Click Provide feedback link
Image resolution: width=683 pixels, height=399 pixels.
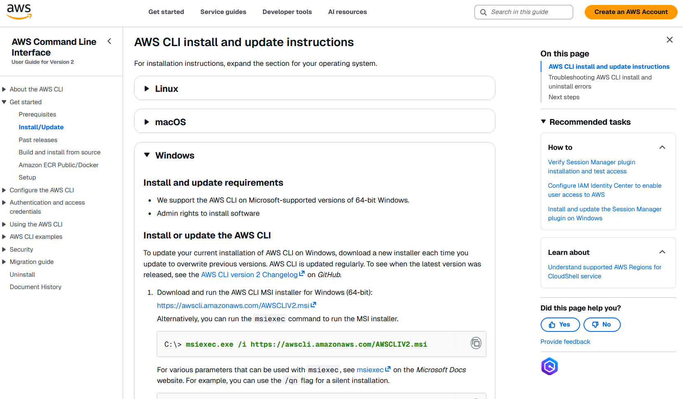[x=565, y=342]
